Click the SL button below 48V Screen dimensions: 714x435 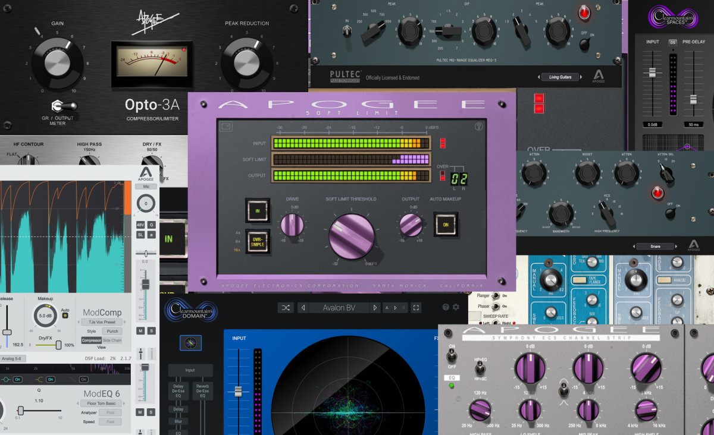coord(141,235)
